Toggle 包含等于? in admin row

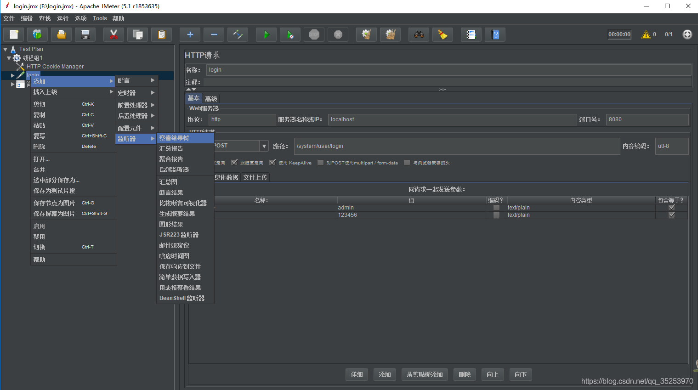click(672, 208)
